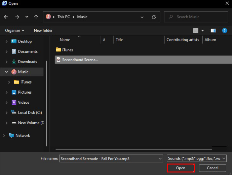The height and width of the screenshot is (175, 232).
Task: Expand the Videos tree node
Action: pos(6,103)
